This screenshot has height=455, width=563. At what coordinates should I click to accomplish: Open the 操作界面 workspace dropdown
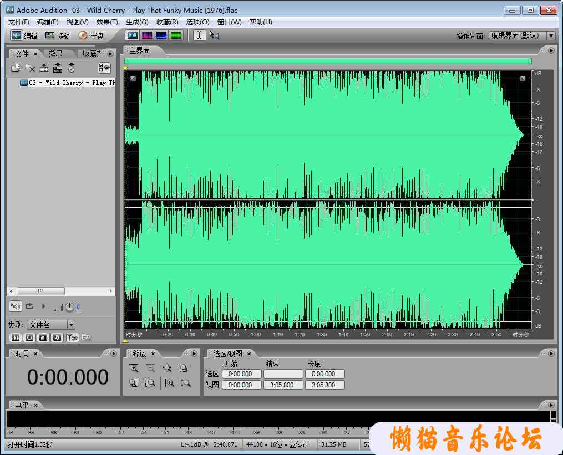click(x=522, y=35)
